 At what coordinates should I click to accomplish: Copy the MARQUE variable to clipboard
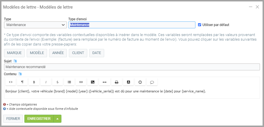point(14,53)
